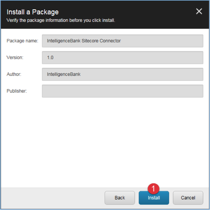Cancel the package installation
Screen dimensions: 210x210
(188, 198)
